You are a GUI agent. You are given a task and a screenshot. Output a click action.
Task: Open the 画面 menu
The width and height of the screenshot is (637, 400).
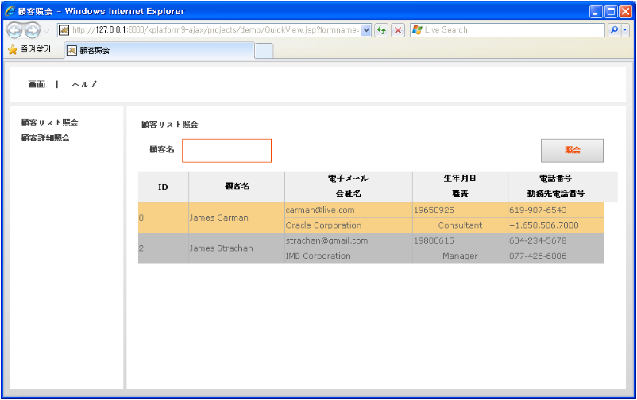pos(37,84)
